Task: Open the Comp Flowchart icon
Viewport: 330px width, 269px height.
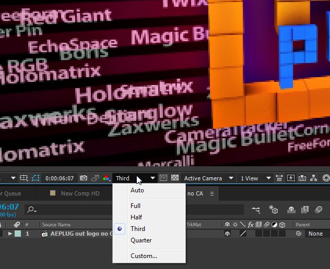Action: click(314, 178)
